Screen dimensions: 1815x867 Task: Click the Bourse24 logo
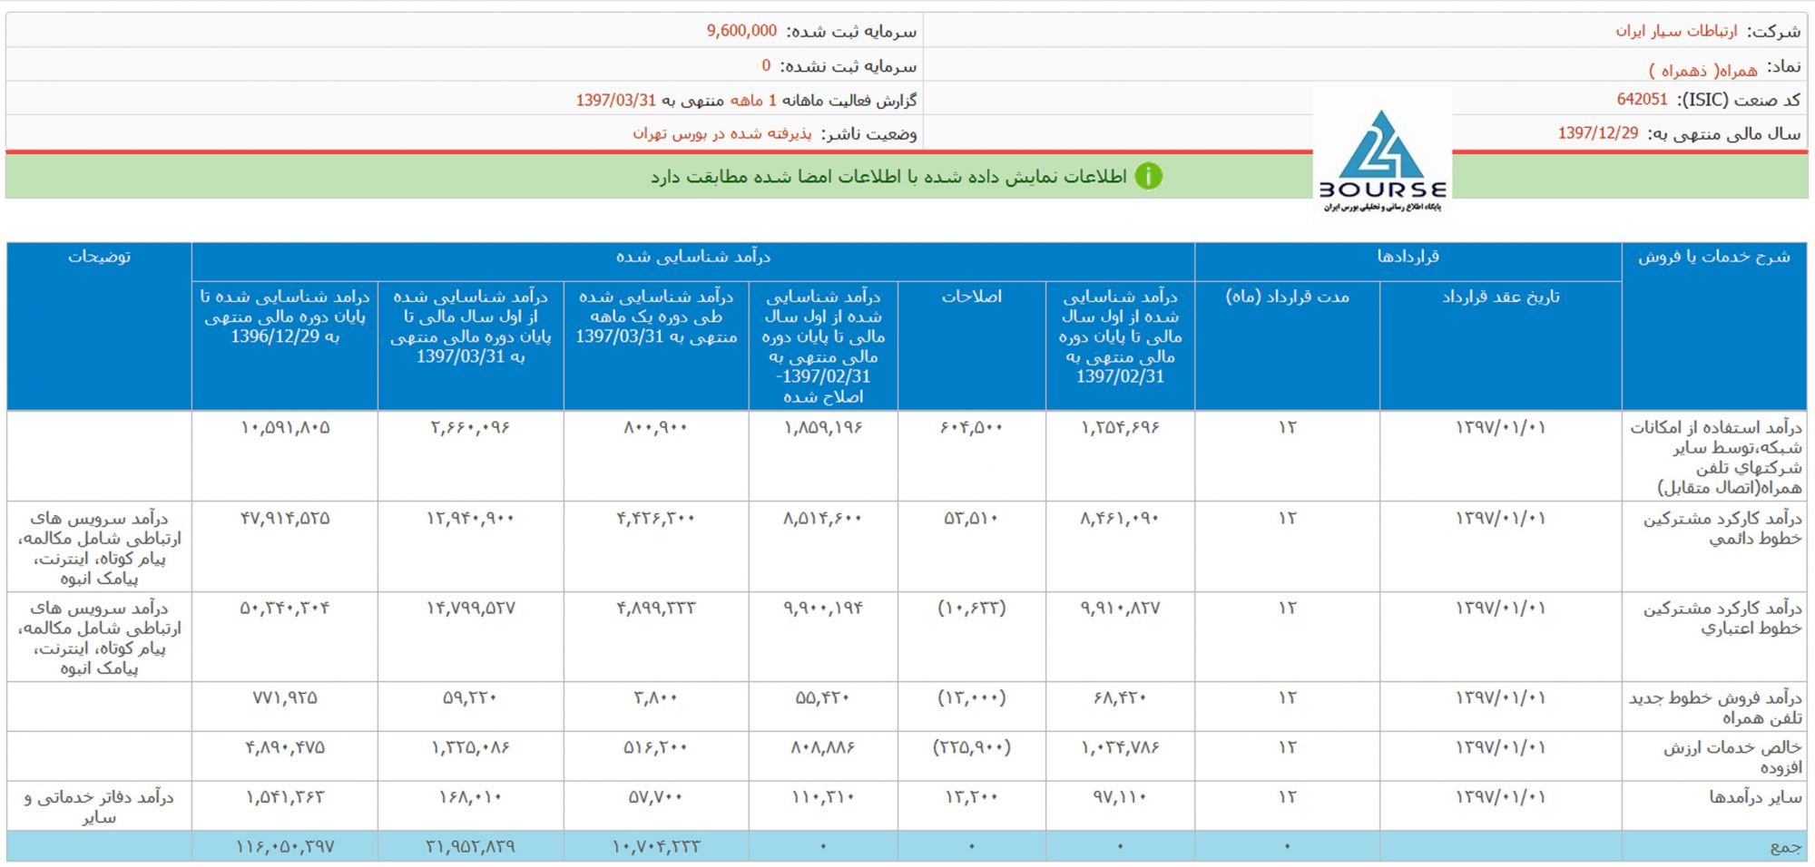coord(1382,156)
